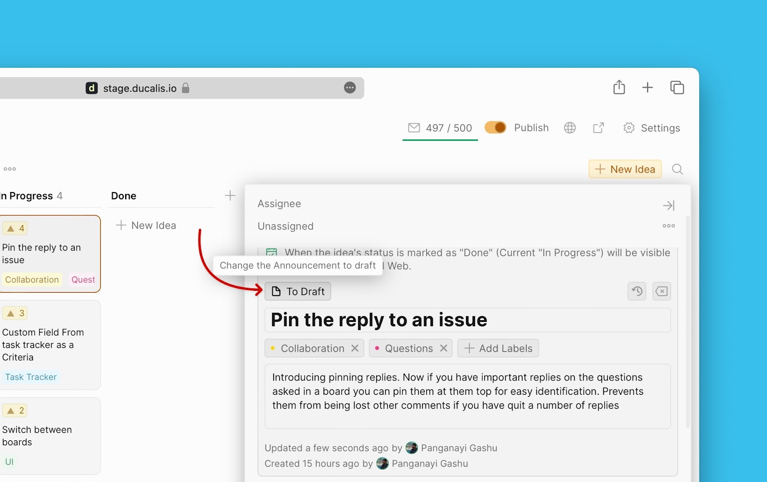Image resolution: width=767 pixels, height=482 pixels.
Task: Remove the Collaboration label
Action: tap(355, 348)
